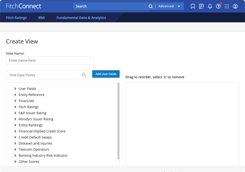The height and width of the screenshot is (172, 245).
Task: Focus the View Name input field
Action: (50, 61)
